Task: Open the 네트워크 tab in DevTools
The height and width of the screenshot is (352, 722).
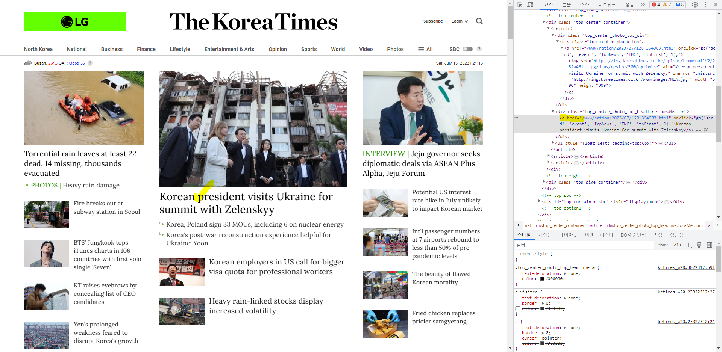Action: point(607,5)
